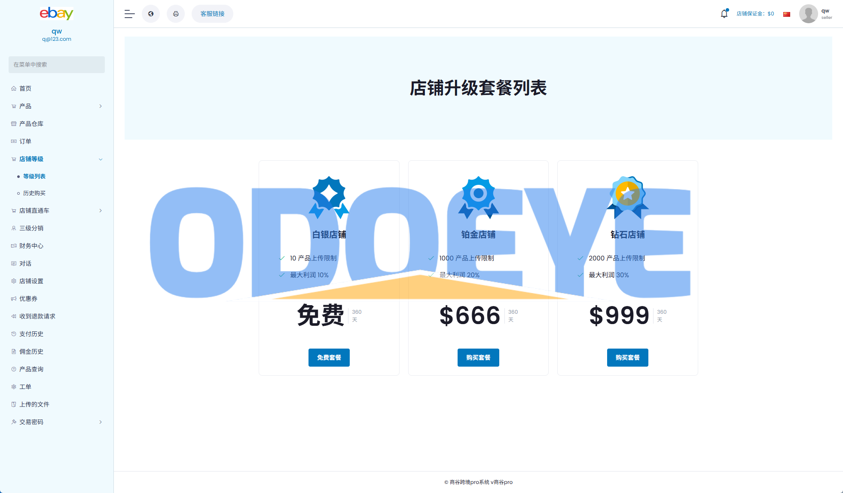This screenshot has width=843, height=493.
Task: Click the printer icon in top bar
Action: coord(176,14)
